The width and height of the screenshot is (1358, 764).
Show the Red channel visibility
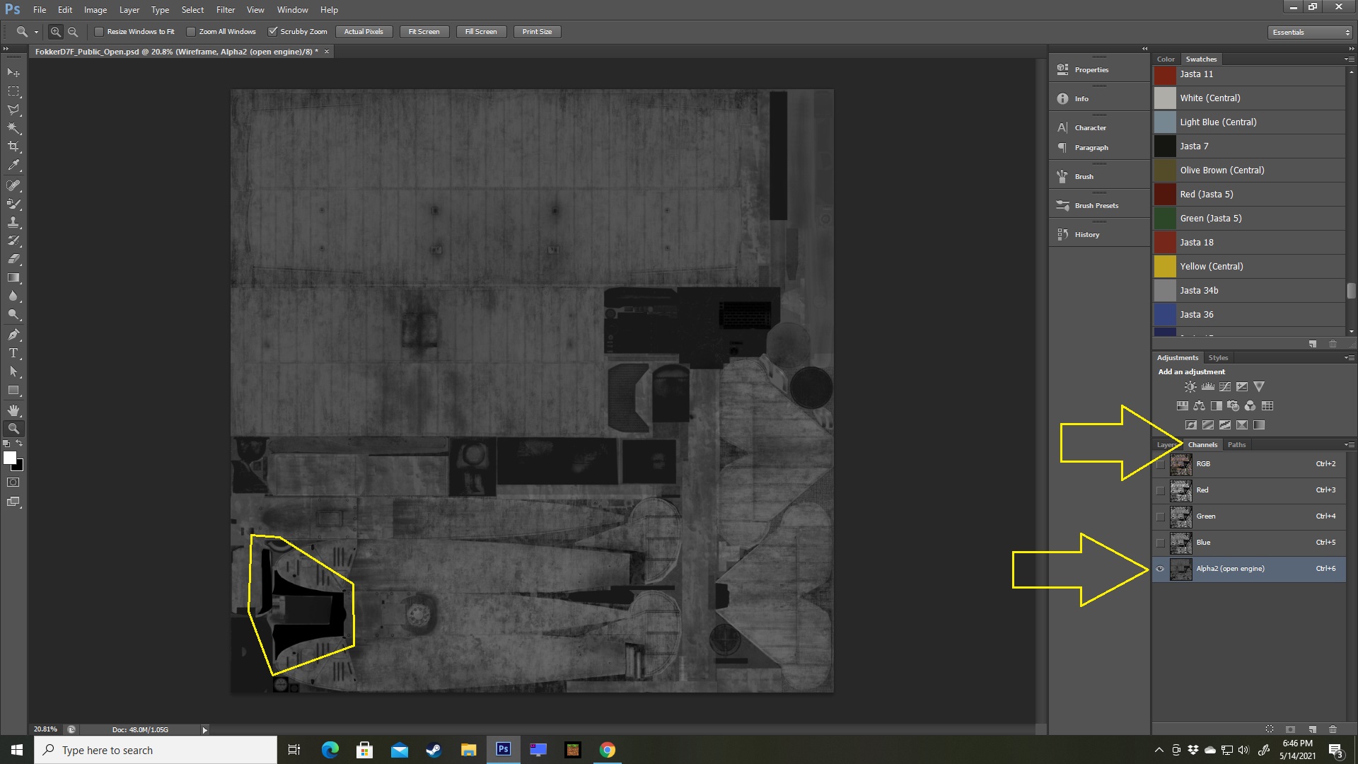point(1160,490)
